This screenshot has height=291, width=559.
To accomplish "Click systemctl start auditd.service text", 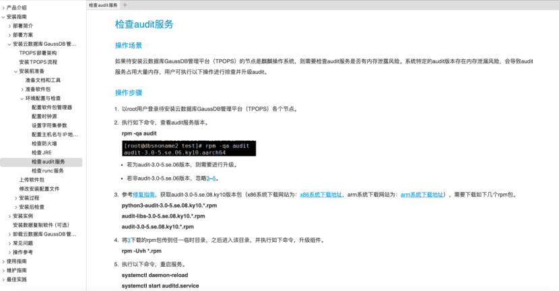I will (160, 286).
